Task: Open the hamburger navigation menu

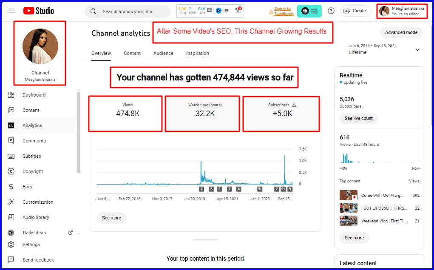Action: [x=11, y=11]
